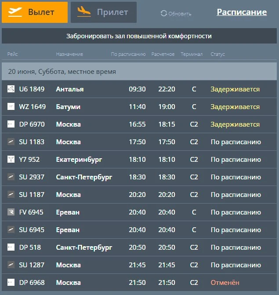
Task: Select the Анталья flight U6 1849 row
Action: 139,89
